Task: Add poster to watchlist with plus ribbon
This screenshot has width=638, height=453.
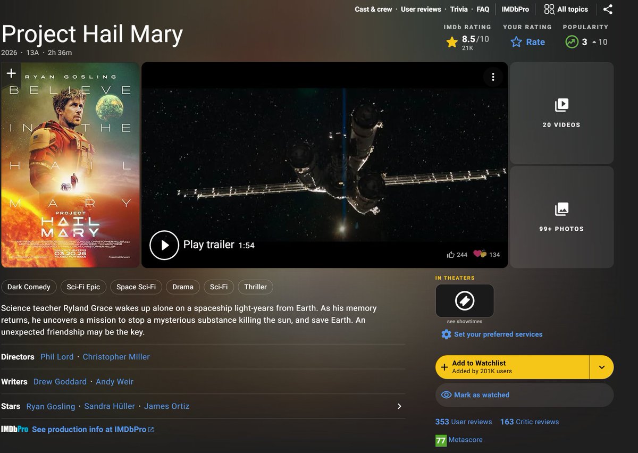Action: pyautogui.click(x=11, y=73)
